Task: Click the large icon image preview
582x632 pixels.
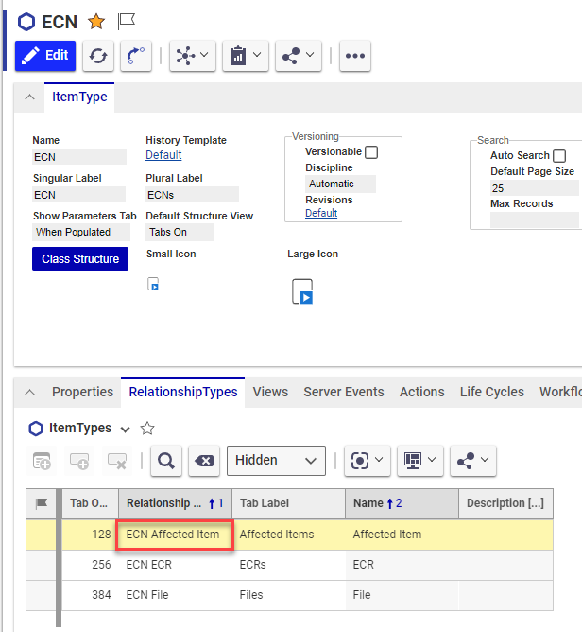Action: 302,291
